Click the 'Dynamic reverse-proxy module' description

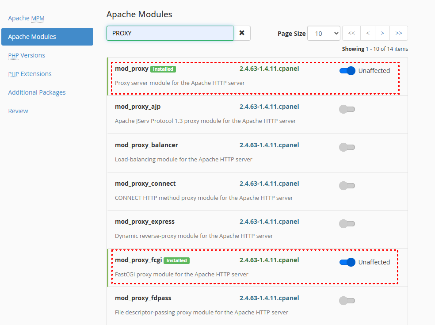(194, 236)
